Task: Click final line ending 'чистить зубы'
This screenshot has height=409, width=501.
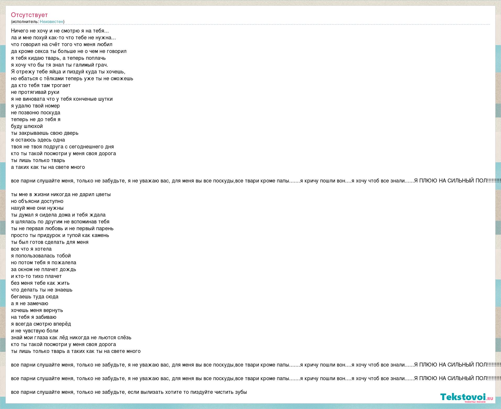Action: pos(129,392)
